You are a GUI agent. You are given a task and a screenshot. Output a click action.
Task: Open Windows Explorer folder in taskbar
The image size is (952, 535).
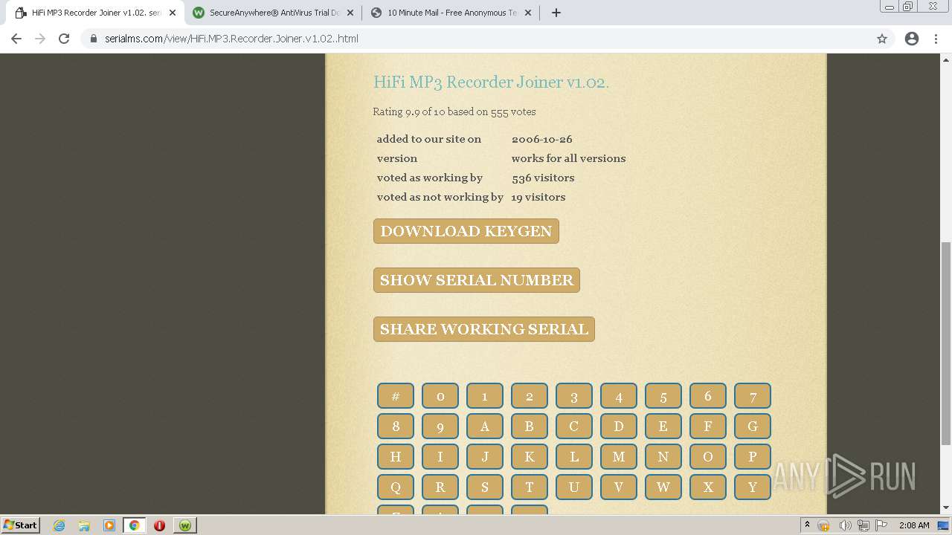[x=84, y=525]
